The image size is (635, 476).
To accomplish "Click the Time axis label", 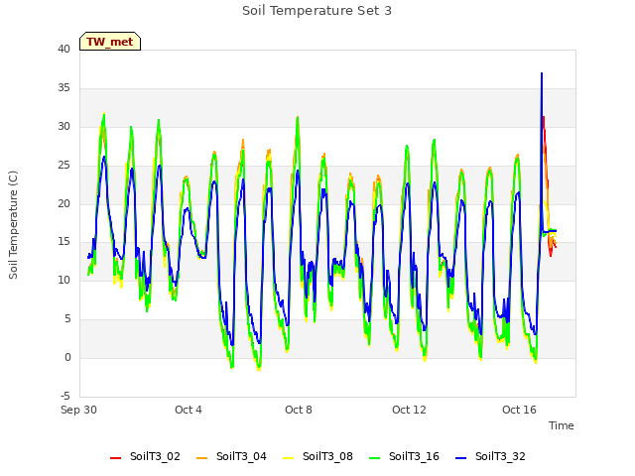I will pos(562,425).
